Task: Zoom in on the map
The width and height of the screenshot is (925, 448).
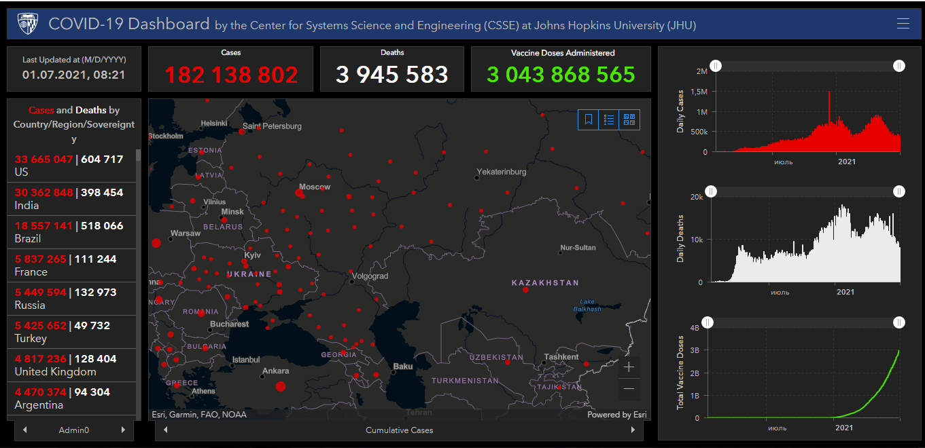Action: 629,367
